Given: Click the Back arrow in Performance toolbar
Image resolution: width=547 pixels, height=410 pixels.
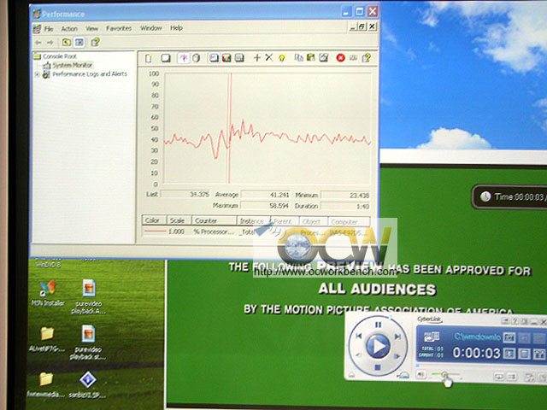Looking at the screenshot, I should 38,43.
